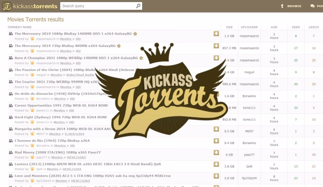Click size value 857.3 MB
323x187 pixels.
(x=229, y=48)
